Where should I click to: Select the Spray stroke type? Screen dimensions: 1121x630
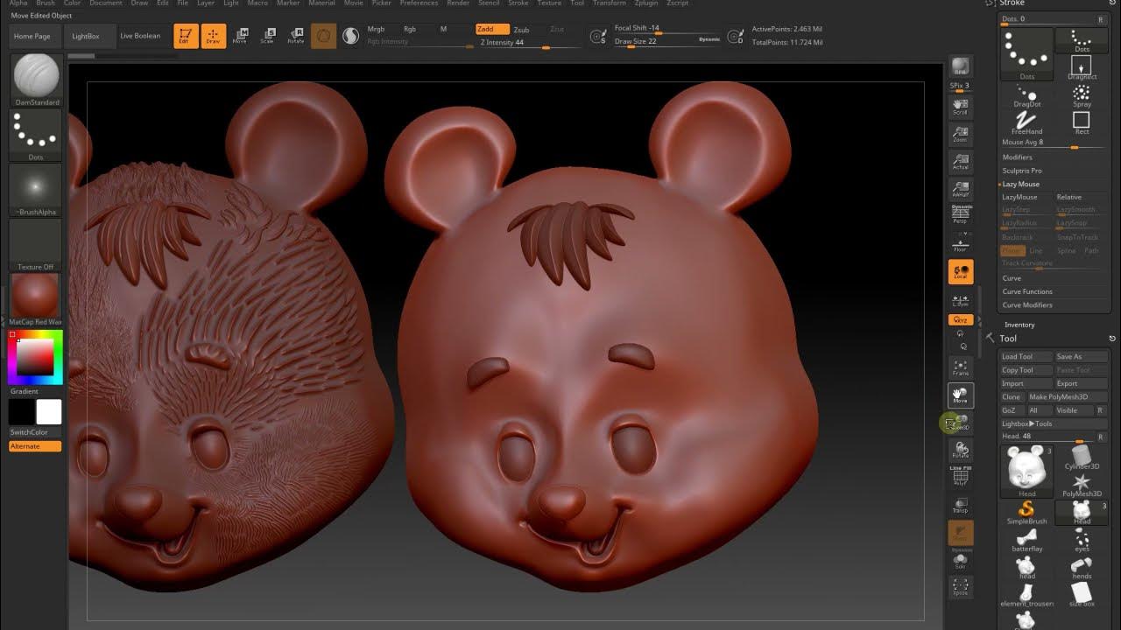pos(1082,95)
